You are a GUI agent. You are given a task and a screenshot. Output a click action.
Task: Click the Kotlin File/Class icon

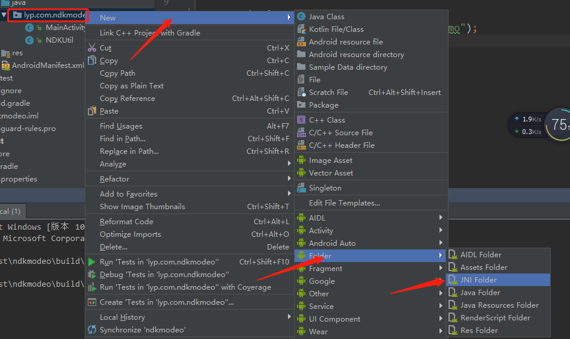click(301, 29)
